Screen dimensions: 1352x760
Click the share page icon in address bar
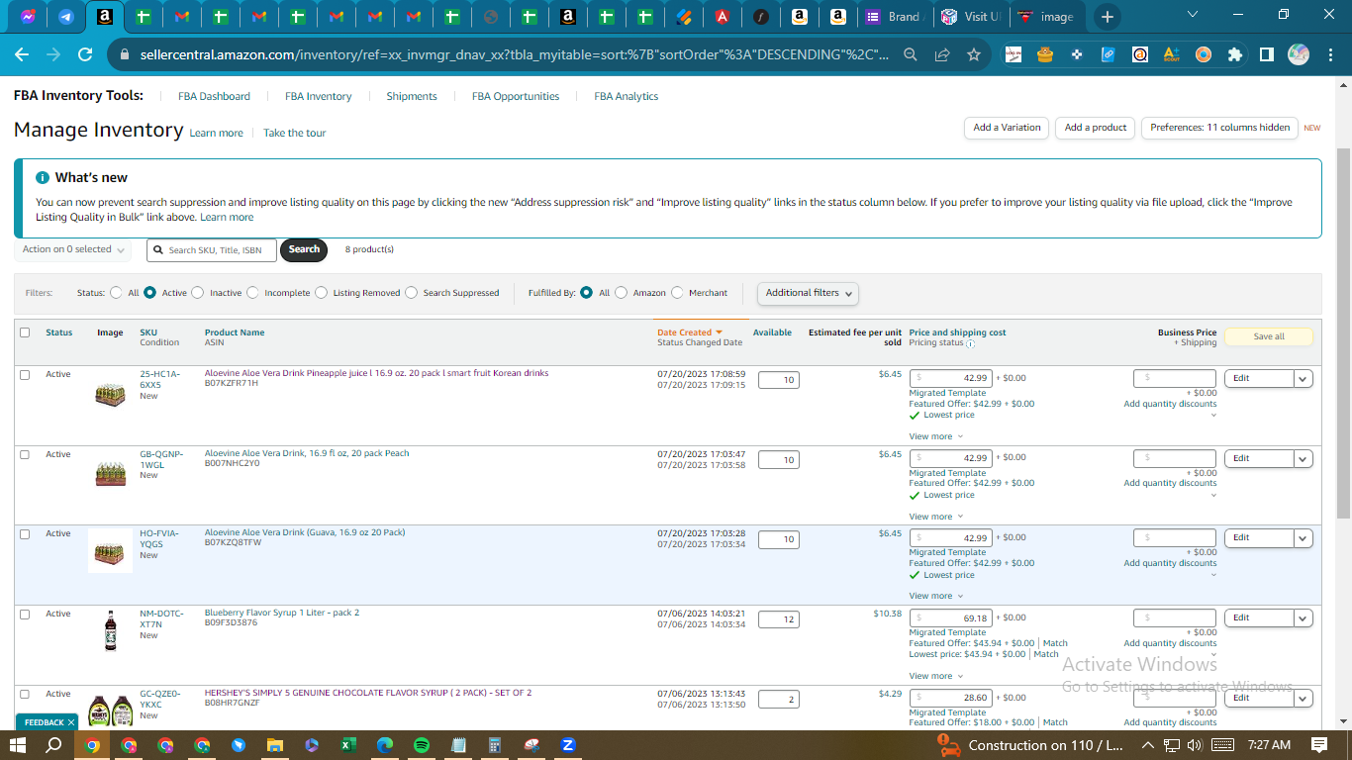click(942, 55)
